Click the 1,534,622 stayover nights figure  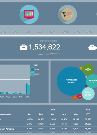click(44, 47)
